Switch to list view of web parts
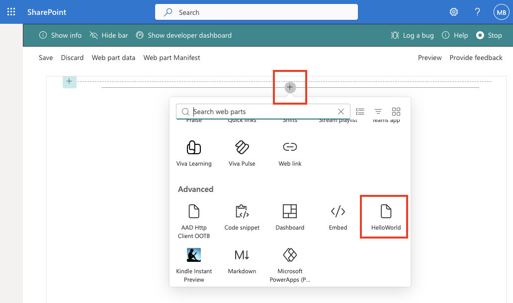Viewport: 513px width, 303px height. [360, 112]
